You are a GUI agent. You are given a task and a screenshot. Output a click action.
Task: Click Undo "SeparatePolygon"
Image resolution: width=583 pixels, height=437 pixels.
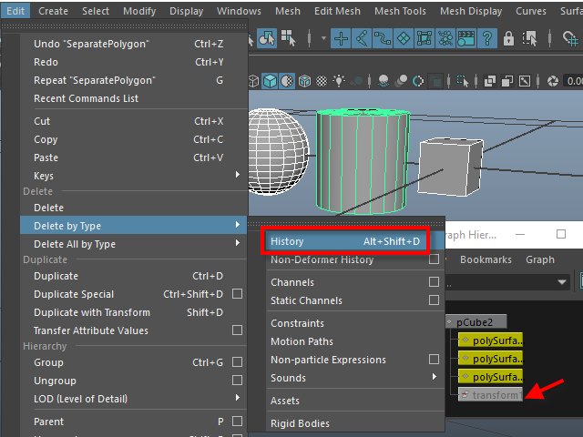134,44
